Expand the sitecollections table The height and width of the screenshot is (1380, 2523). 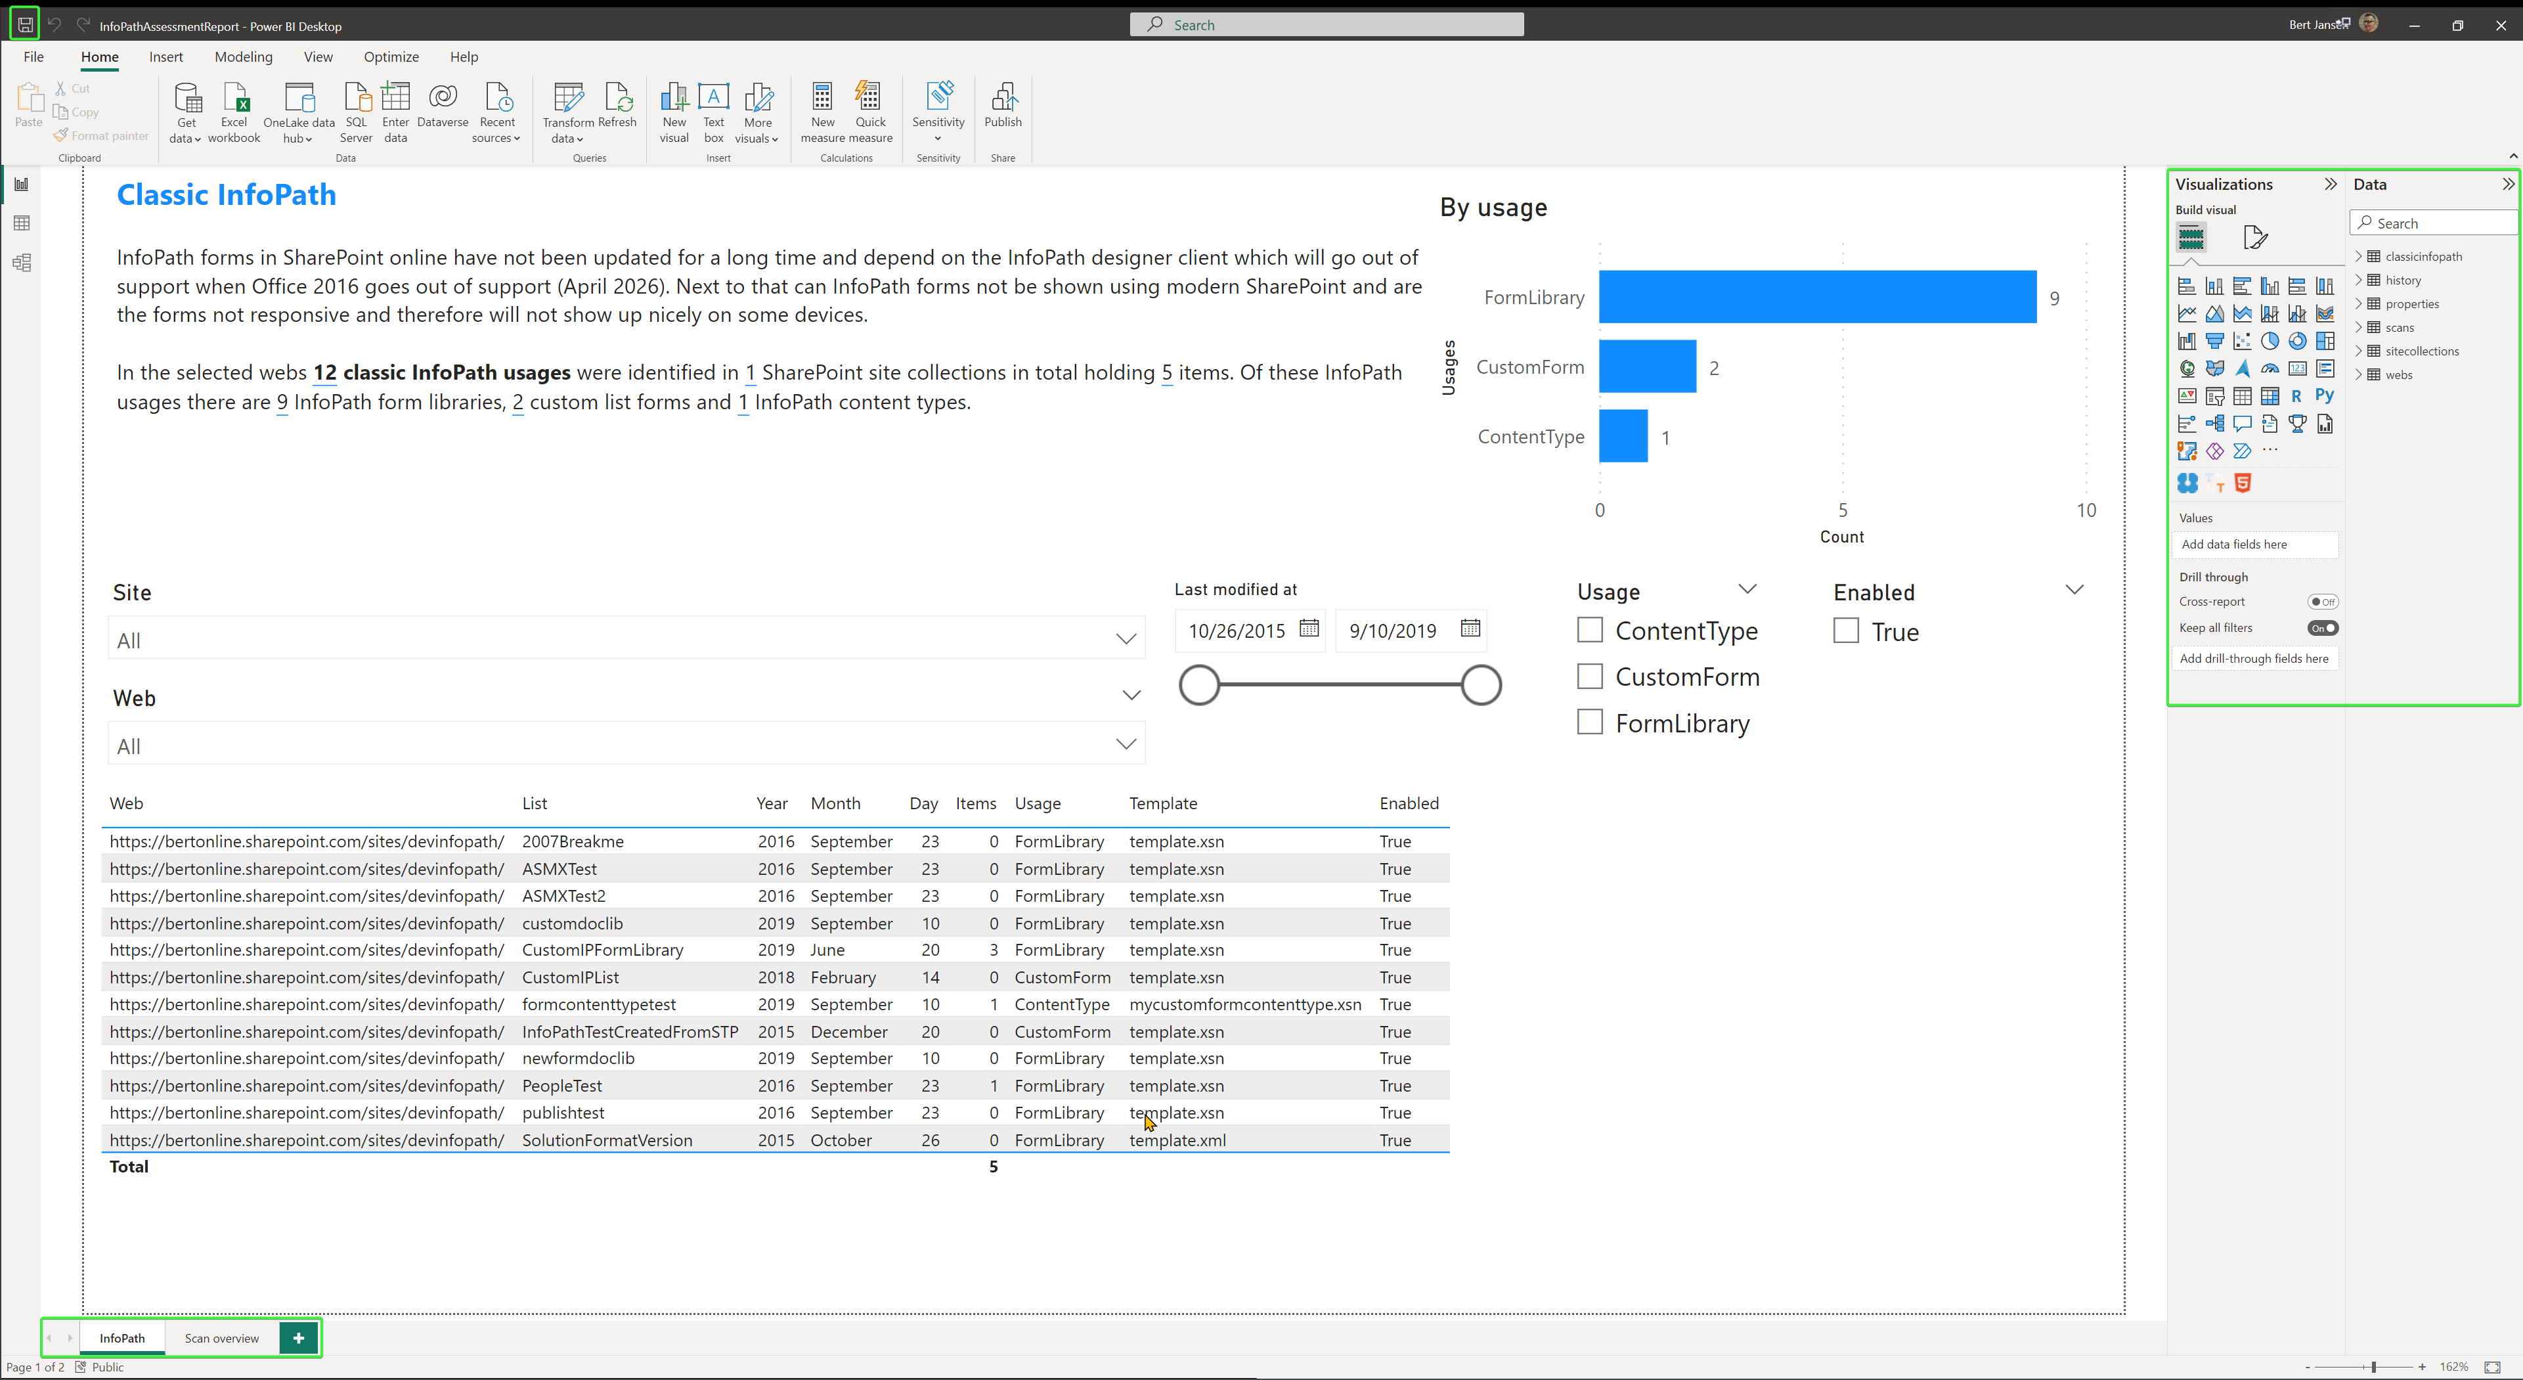click(2358, 351)
